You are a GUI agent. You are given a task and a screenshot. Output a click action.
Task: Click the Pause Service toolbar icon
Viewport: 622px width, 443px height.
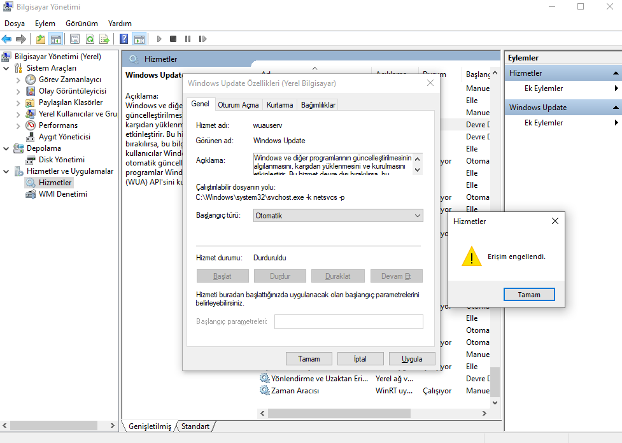188,39
